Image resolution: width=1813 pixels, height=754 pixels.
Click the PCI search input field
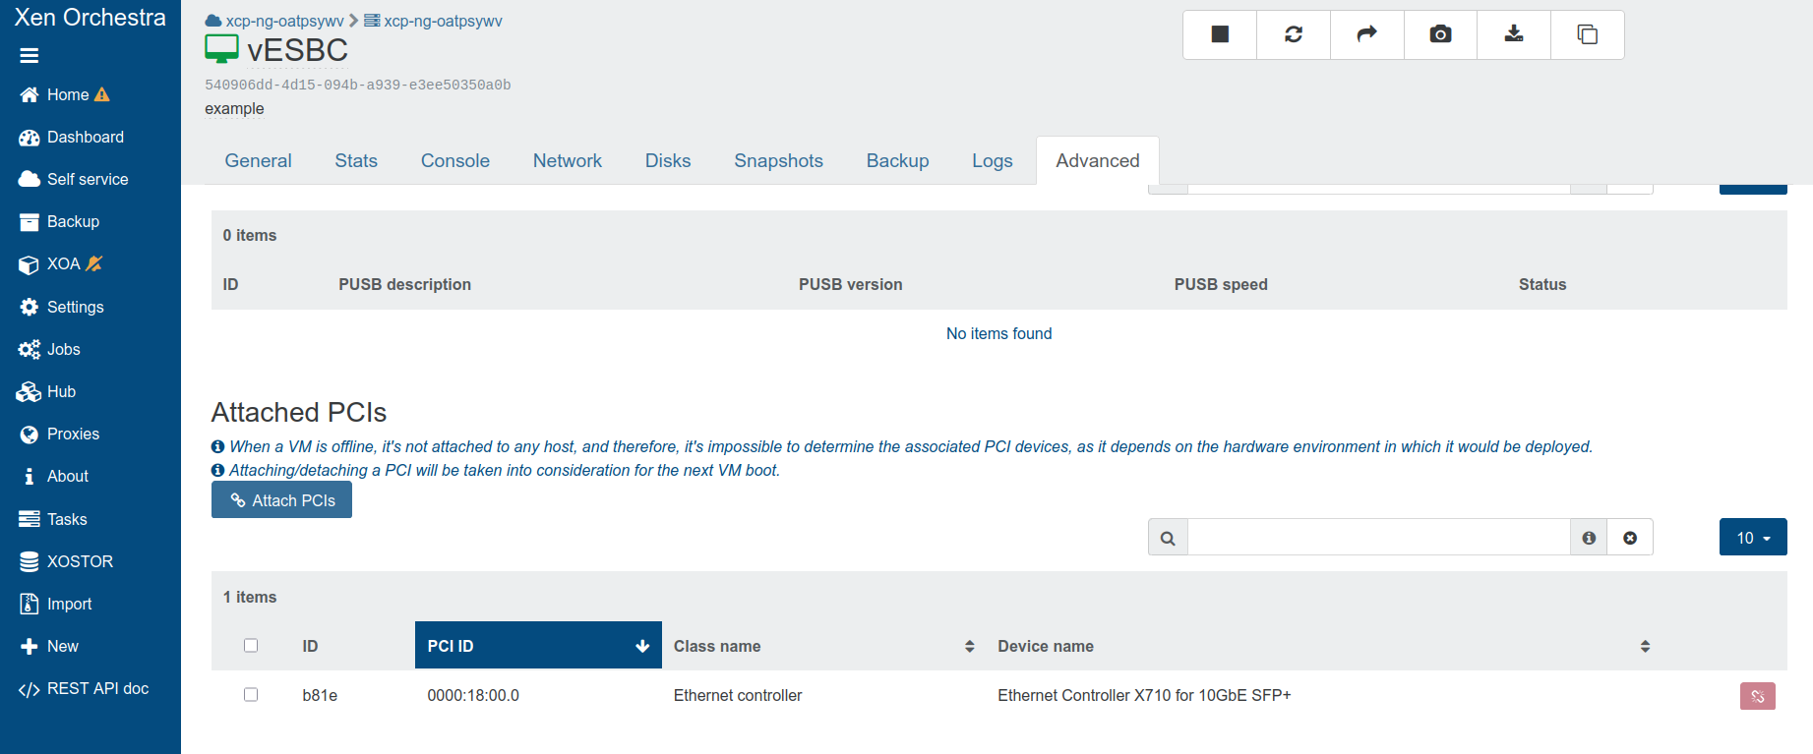[1378, 538]
